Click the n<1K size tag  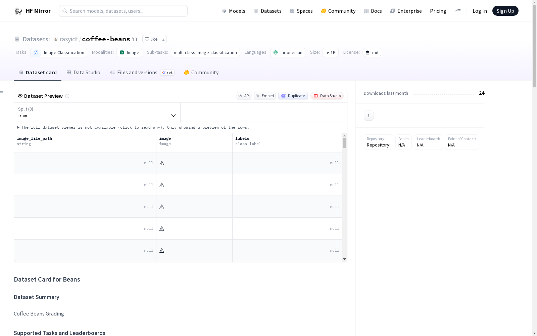coord(331,52)
